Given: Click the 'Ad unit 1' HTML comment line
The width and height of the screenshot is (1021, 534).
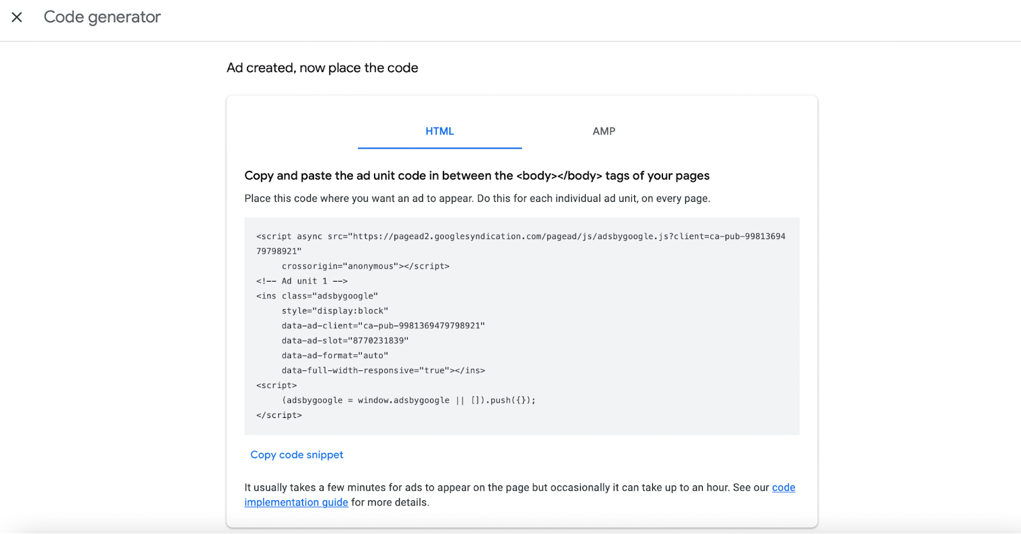Looking at the screenshot, I should [x=302, y=281].
